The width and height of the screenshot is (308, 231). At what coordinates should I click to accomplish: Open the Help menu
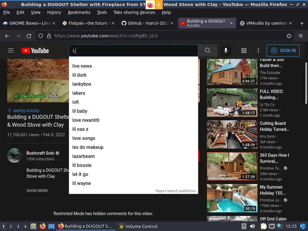coord(166,12)
